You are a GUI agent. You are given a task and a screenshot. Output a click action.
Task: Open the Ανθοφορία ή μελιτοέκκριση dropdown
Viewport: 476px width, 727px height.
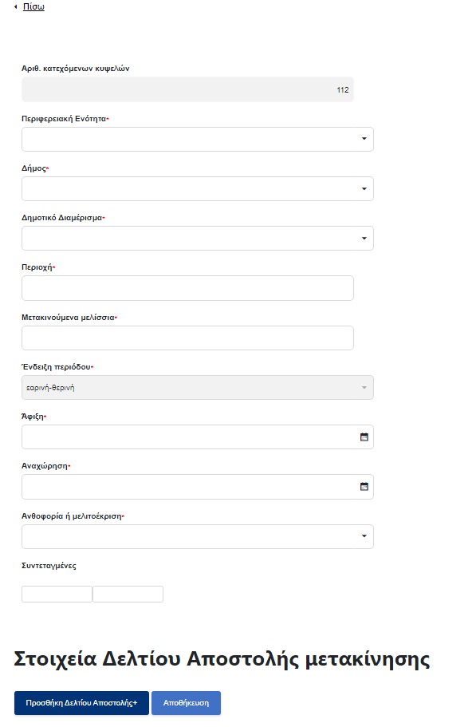(x=197, y=536)
